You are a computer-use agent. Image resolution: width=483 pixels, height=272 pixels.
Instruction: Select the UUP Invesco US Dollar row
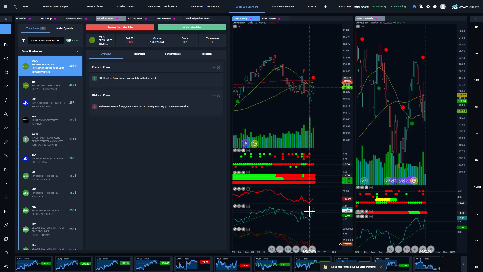click(50, 103)
